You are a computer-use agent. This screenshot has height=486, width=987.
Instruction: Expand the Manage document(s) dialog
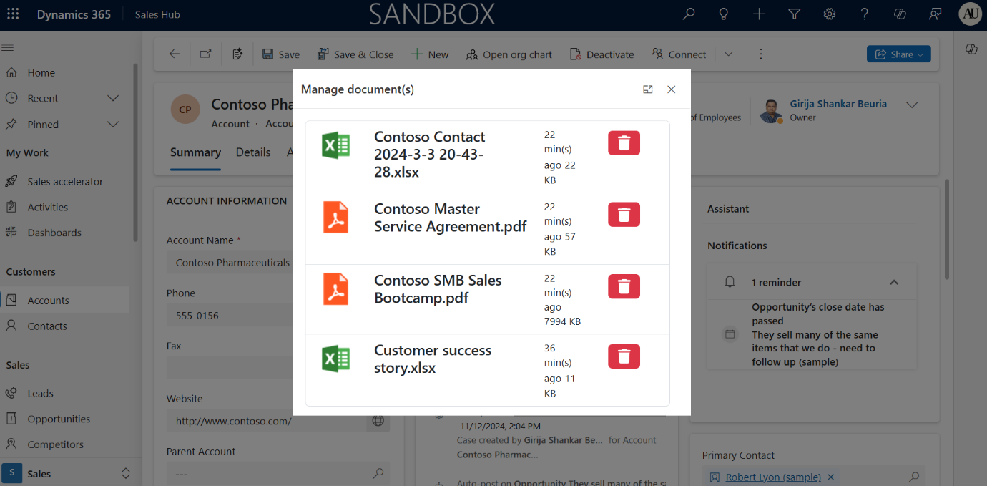pyautogui.click(x=648, y=89)
